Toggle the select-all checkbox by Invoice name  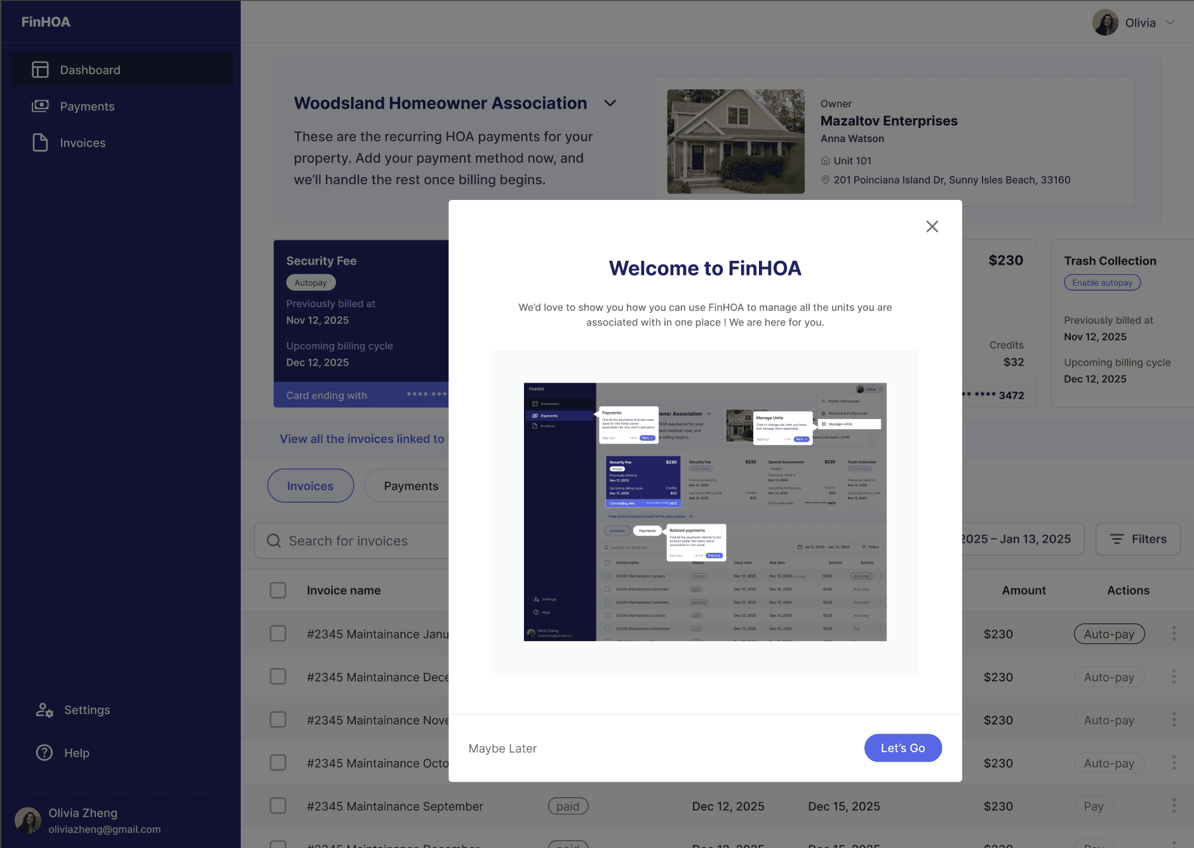[x=278, y=590]
